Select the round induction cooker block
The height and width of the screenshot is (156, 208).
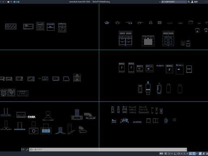coord(183,43)
